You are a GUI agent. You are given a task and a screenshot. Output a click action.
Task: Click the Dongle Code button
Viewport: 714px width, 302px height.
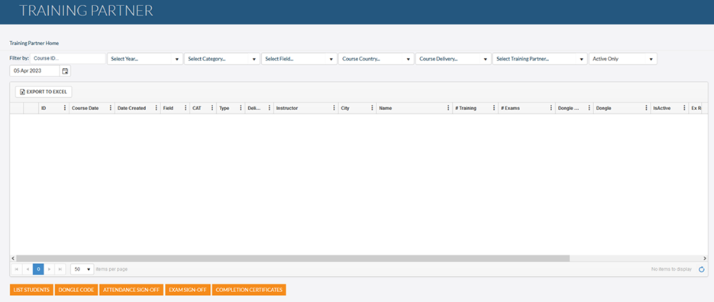[76, 290]
